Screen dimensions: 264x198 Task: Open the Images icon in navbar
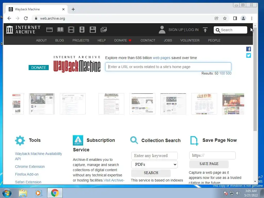(x=104, y=30)
